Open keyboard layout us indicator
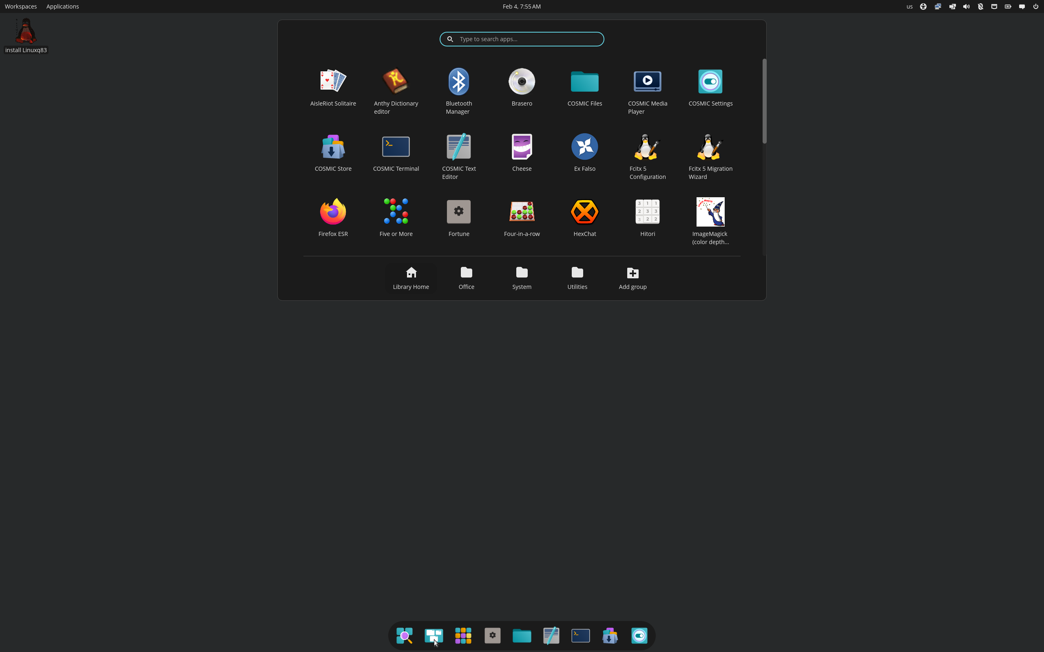 coord(909,7)
